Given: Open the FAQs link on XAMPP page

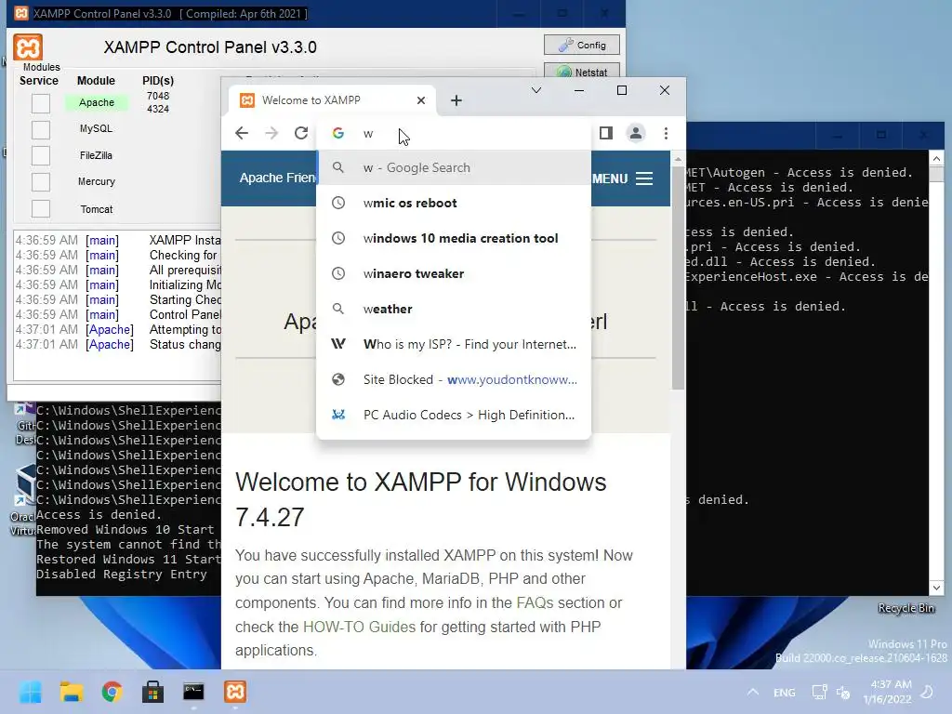Looking at the screenshot, I should point(535,602).
